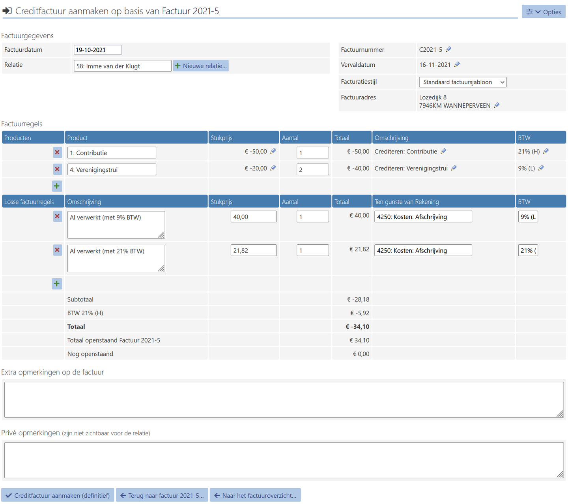Viewport: 568px width, 504px height.
Task: Edit the 9% (L) product BTW rate
Action: (541, 168)
